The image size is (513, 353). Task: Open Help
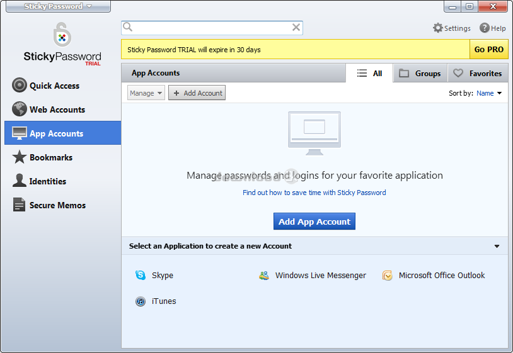(493, 28)
